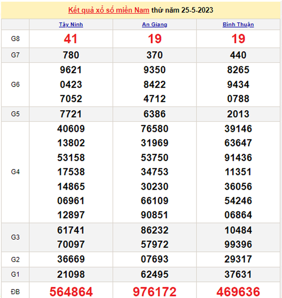
Task: Select An Giang special prize number 976172
Action: coord(154,291)
